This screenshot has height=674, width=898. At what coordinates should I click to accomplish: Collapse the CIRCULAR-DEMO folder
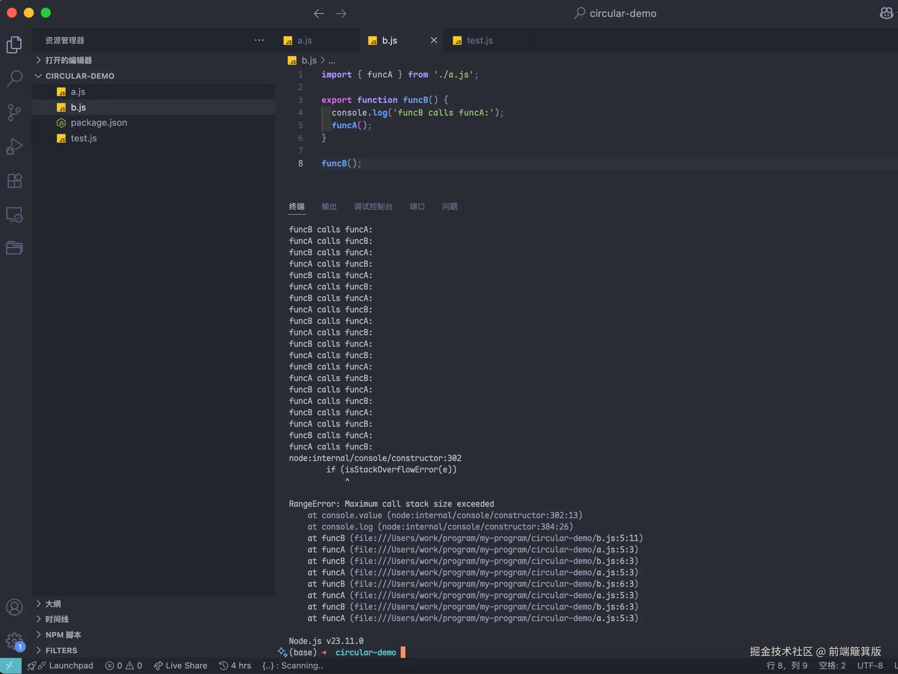pos(80,76)
